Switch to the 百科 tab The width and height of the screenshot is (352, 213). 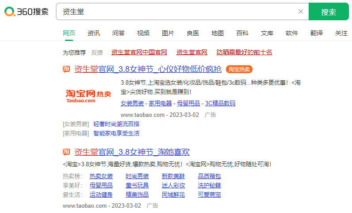242,33
